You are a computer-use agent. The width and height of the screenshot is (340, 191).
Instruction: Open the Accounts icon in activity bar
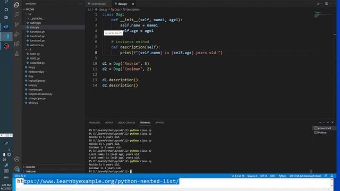point(16,159)
